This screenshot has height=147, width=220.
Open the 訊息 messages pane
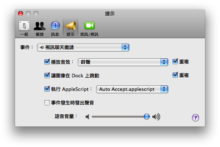55,29
